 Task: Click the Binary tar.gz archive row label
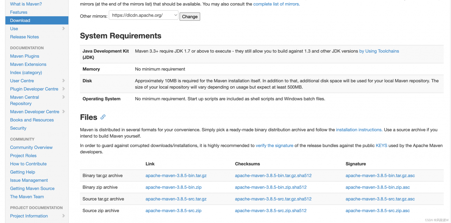click(x=103, y=176)
